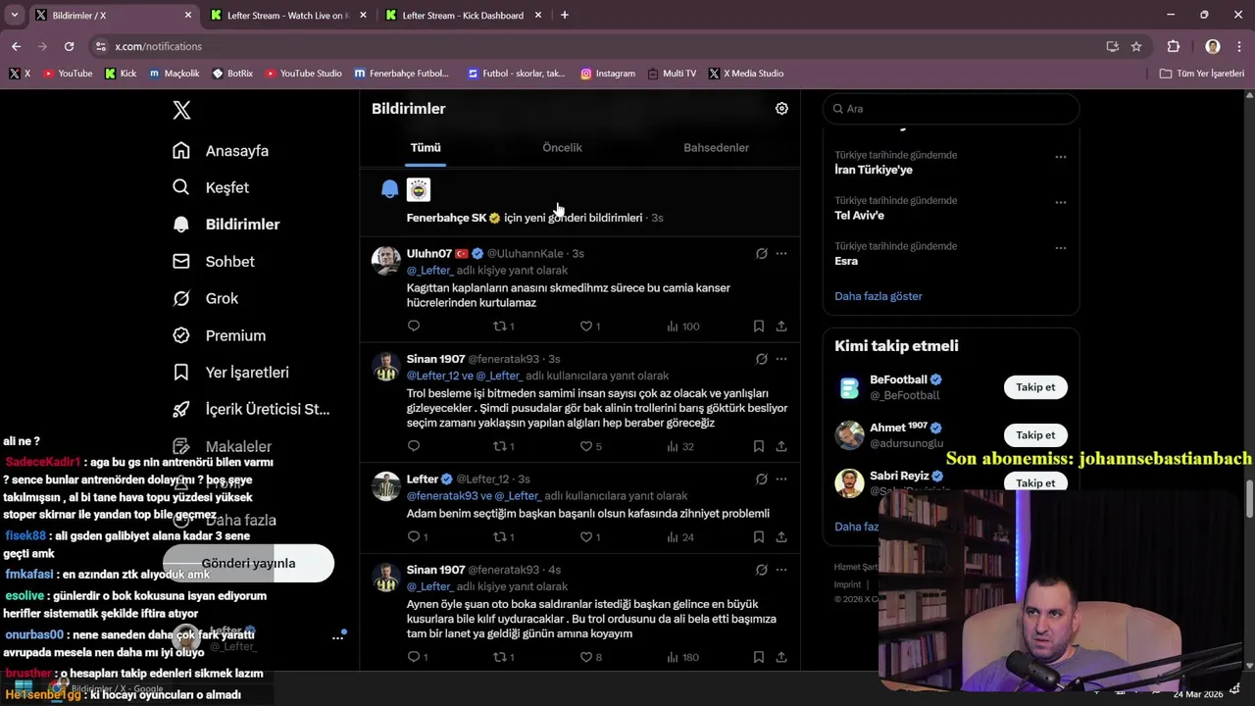Switch to Öncelik notifications tab
Viewport: 1255px width, 706px height.
click(x=562, y=147)
